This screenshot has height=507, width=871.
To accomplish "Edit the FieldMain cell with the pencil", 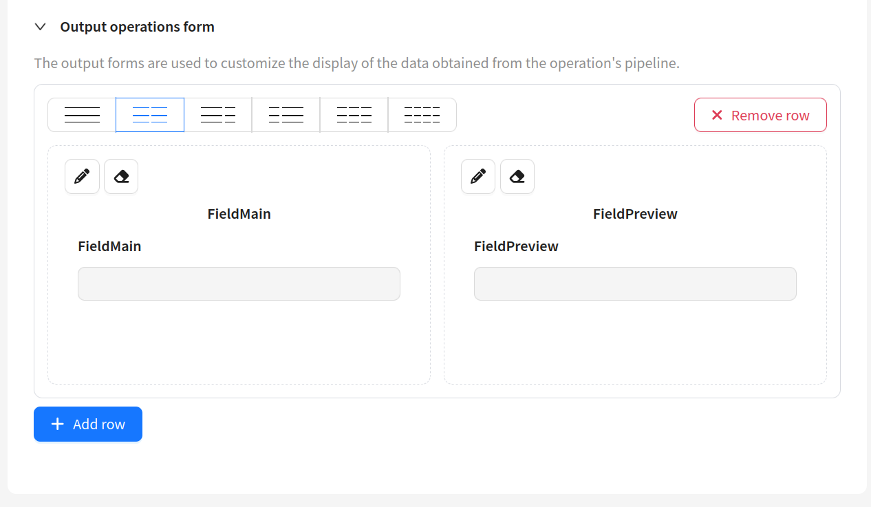I will [x=82, y=177].
